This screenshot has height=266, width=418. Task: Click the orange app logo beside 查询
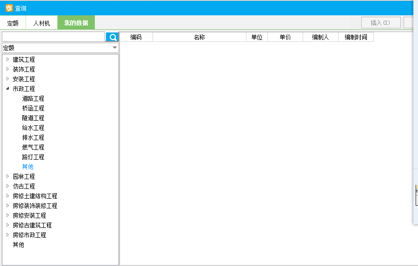coord(9,8)
